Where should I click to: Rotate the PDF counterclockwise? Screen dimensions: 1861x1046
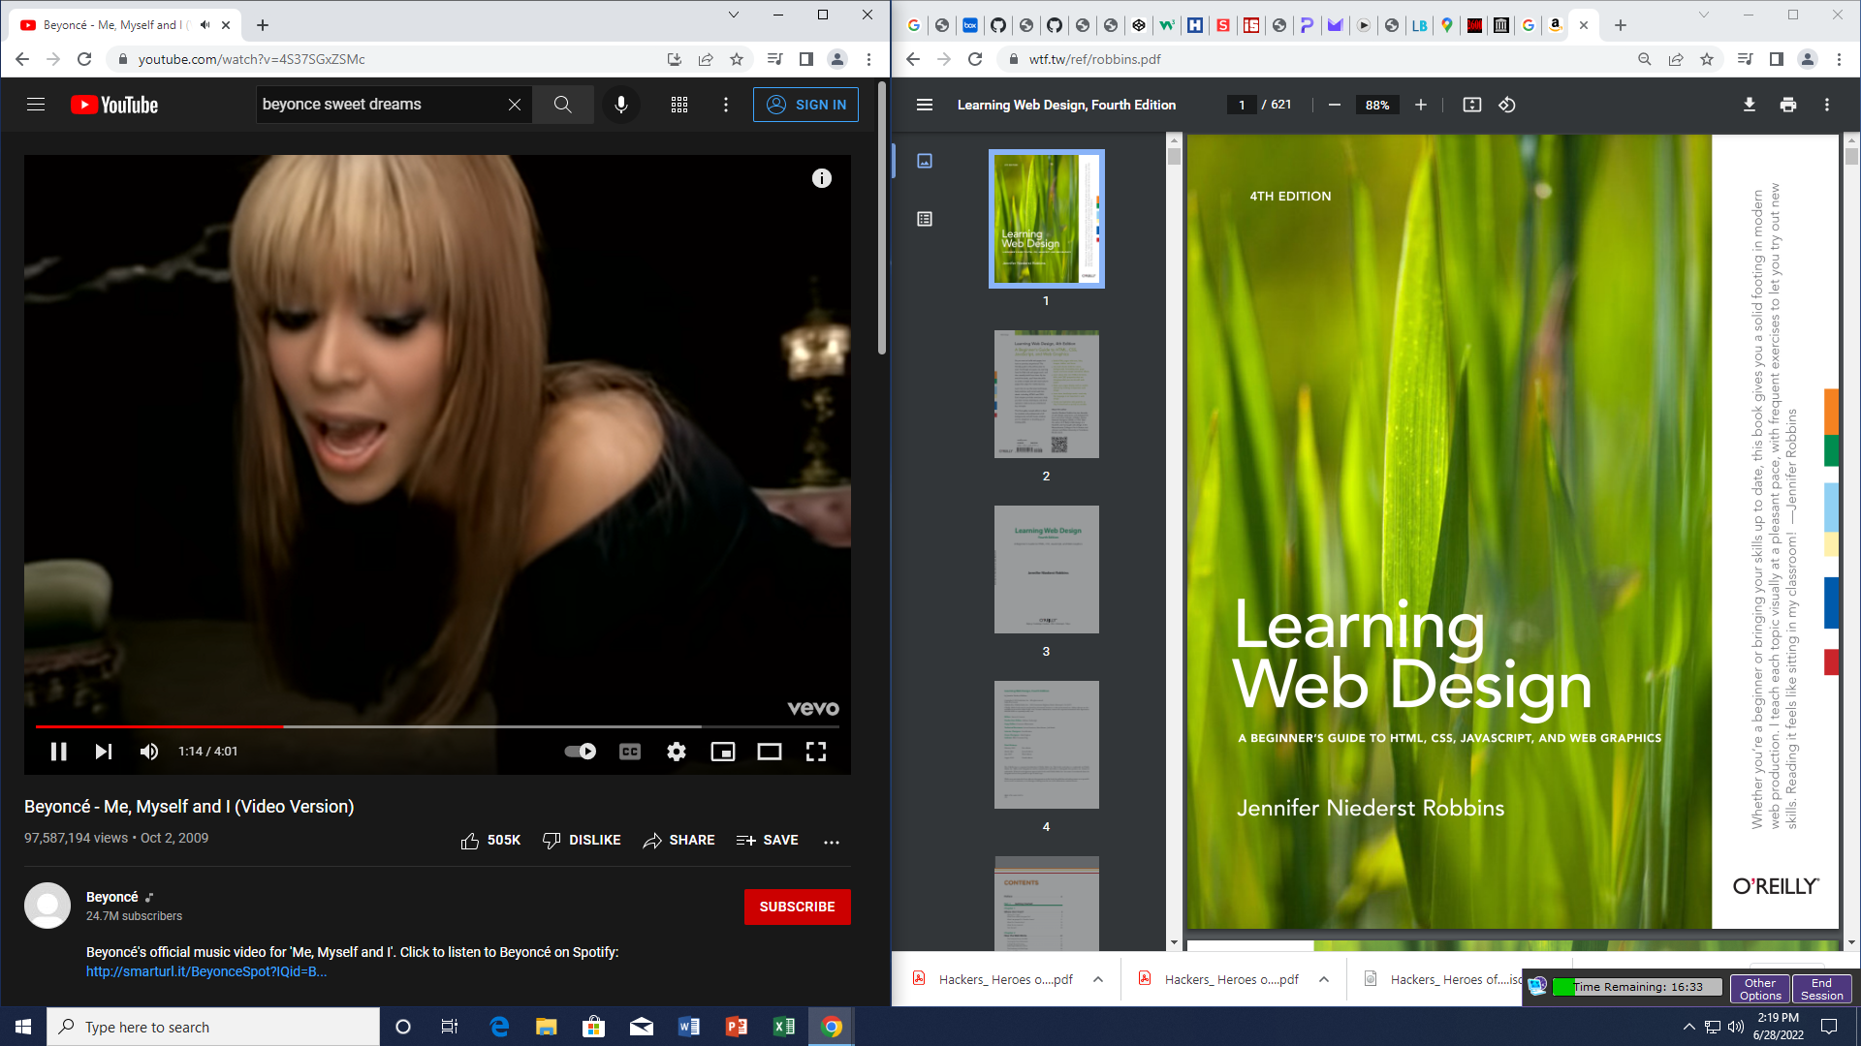(x=1506, y=105)
